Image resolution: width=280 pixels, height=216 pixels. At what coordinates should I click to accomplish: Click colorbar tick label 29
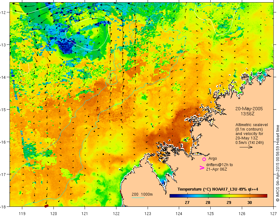[229, 202]
